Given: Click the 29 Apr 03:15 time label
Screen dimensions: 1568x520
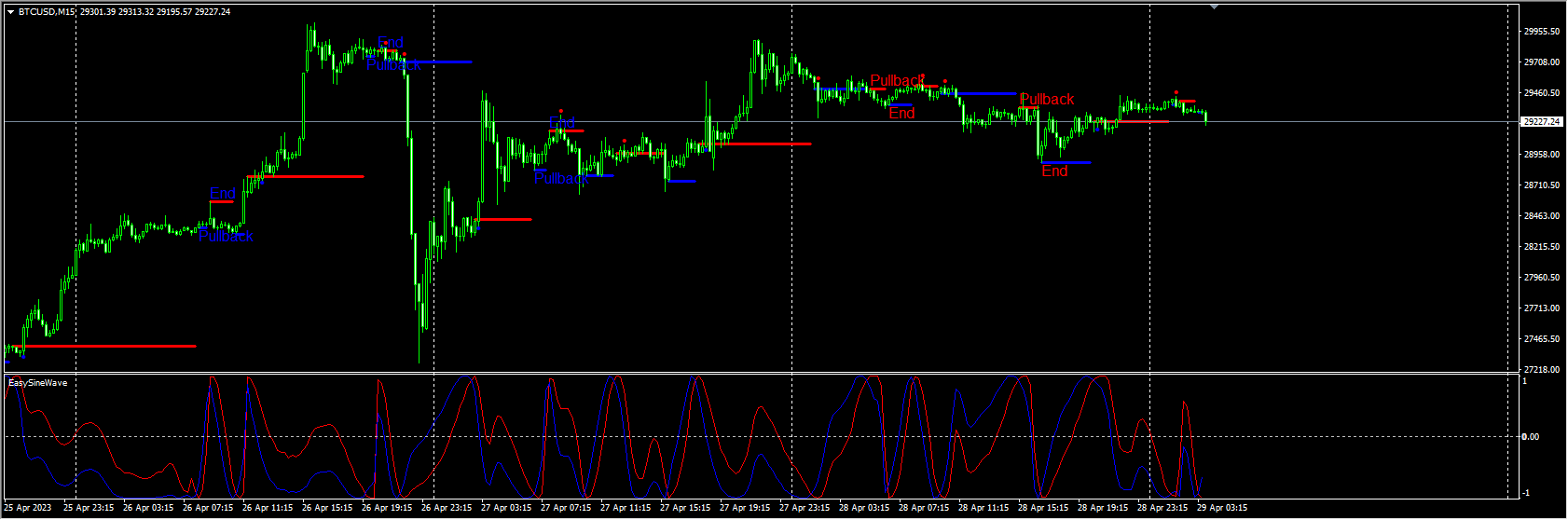Looking at the screenshot, I should [1222, 509].
